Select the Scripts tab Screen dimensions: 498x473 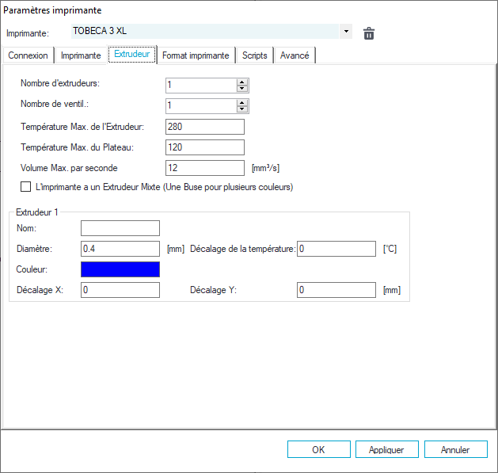tap(255, 55)
